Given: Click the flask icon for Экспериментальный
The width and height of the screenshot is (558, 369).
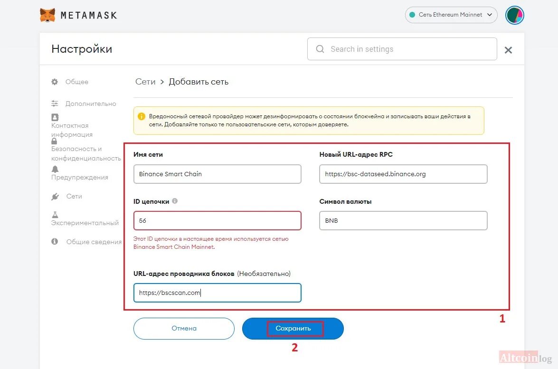Looking at the screenshot, I should pos(55,215).
